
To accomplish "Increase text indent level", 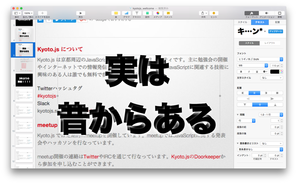I will tap(271, 99).
